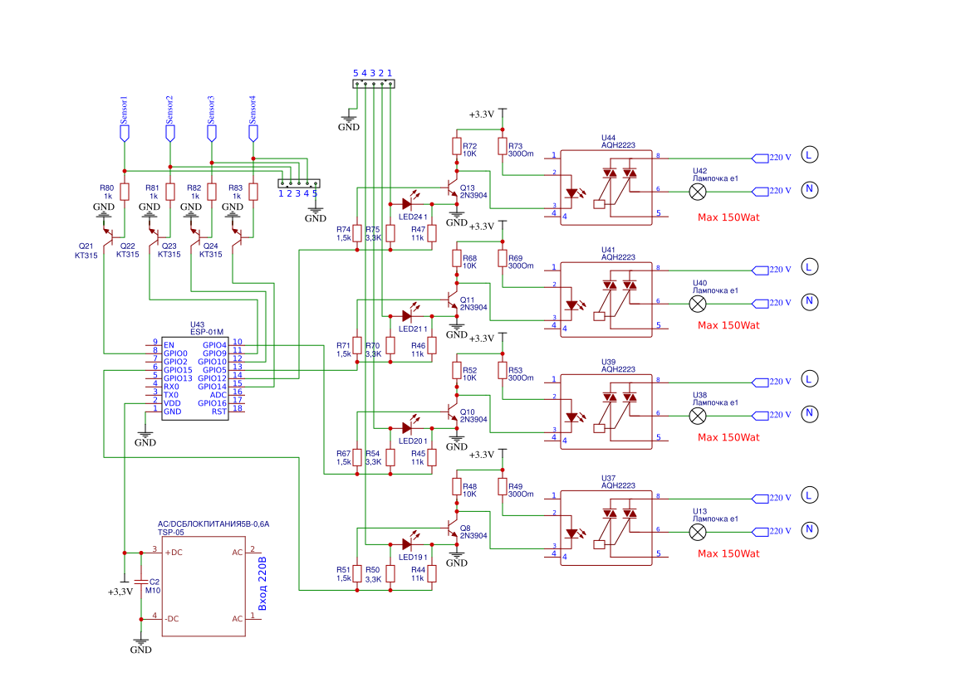Image resolution: width=971 pixels, height=687 pixels.
Task: Click the 'Вход 220В' vertical label
Action: pos(262,584)
